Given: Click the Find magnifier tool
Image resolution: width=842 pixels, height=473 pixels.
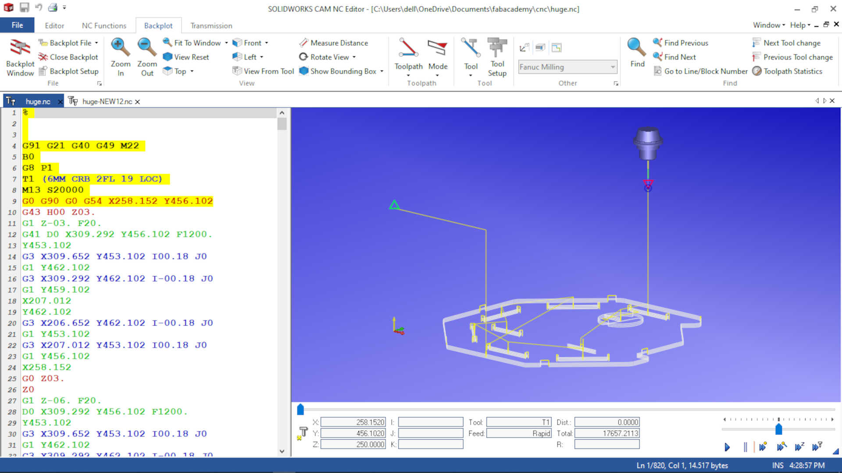Looking at the screenshot, I should (x=636, y=53).
